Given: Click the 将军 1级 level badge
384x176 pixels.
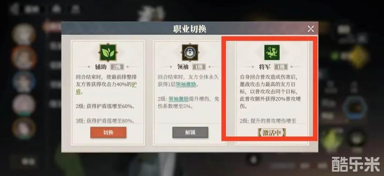Looking at the screenshot, I should pos(281,66).
